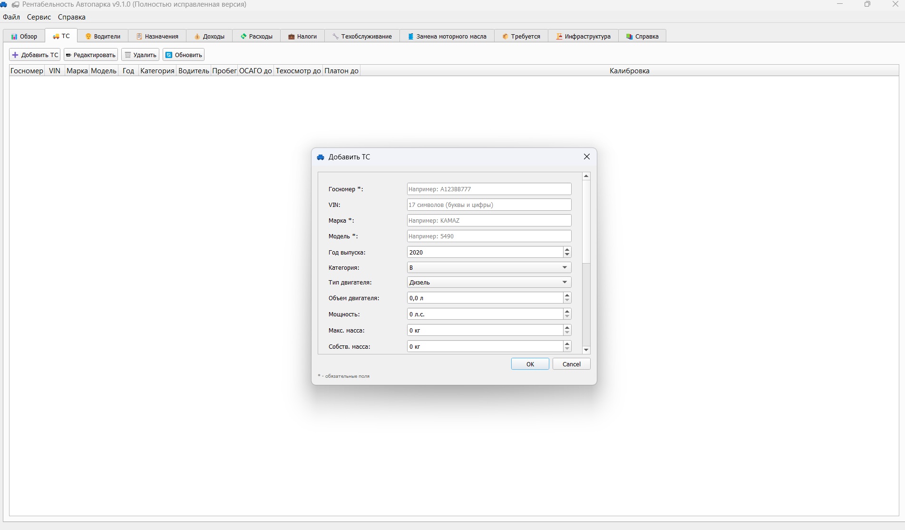Expand the Тип двигателя dropdown
This screenshot has height=530, width=905.
pyautogui.click(x=489, y=282)
